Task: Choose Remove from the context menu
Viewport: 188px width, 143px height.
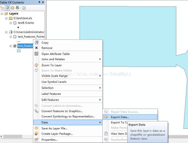Action: pos(68,48)
